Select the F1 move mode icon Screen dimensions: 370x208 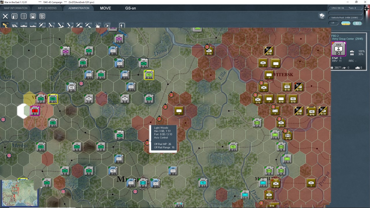coord(5,25)
